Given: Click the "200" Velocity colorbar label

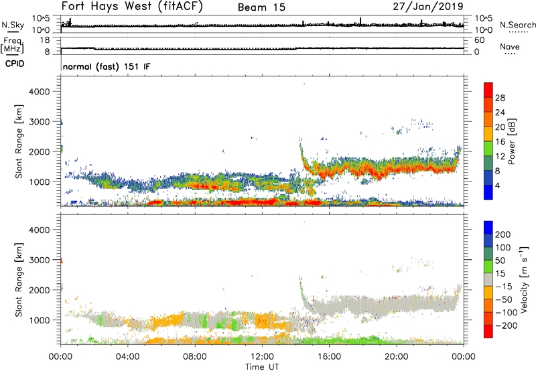Looking at the screenshot, I should click(503, 234).
